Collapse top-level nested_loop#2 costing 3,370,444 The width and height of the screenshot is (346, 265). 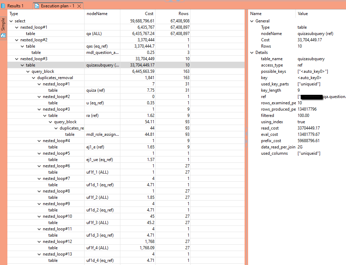click(x=17, y=40)
